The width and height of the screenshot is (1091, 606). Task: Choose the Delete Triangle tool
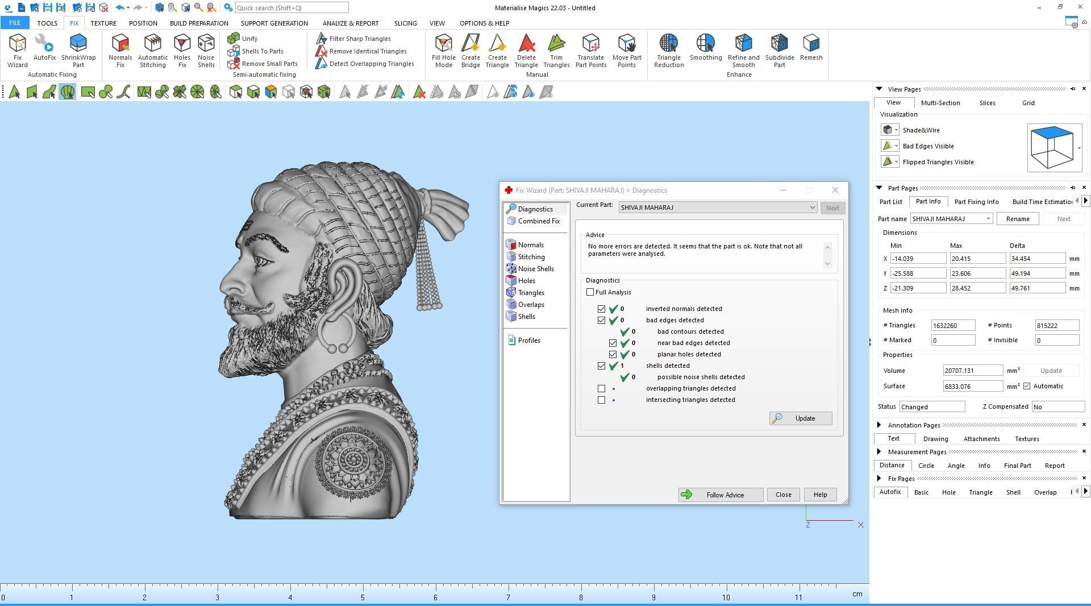(x=526, y=50)
